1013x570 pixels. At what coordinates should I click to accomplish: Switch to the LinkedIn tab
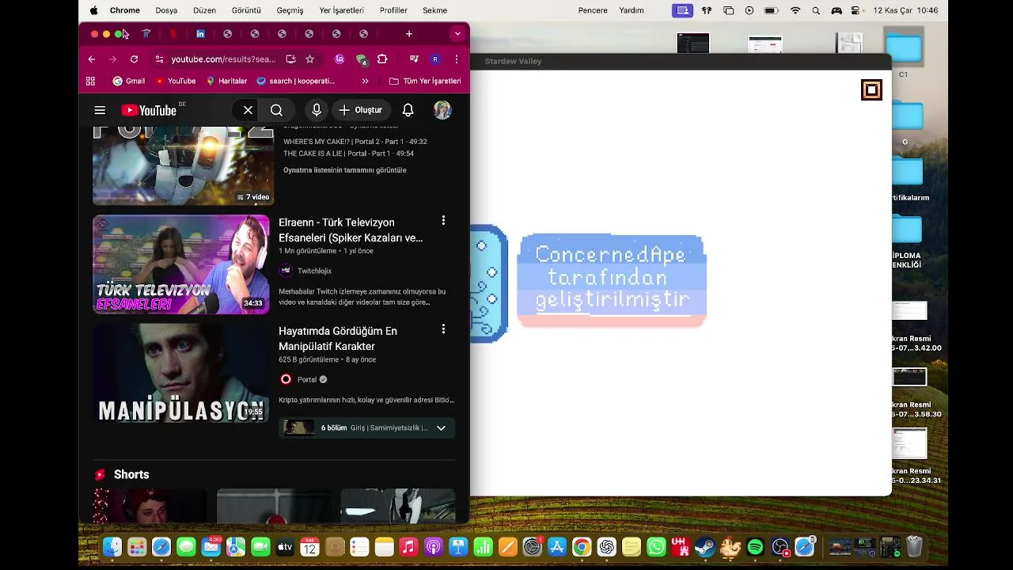200,34
